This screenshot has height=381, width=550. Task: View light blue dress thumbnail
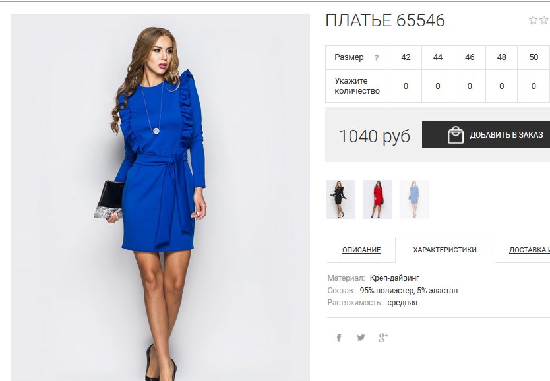click(414, 200)
